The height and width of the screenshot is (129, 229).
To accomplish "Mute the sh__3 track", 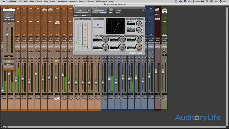I will (x=59, y=61).
